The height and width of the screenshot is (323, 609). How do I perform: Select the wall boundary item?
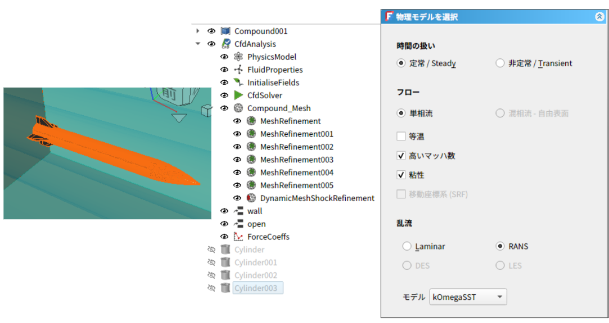tap(254, 211)
